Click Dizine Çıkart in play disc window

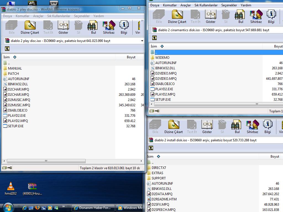[x=30, y=27]
